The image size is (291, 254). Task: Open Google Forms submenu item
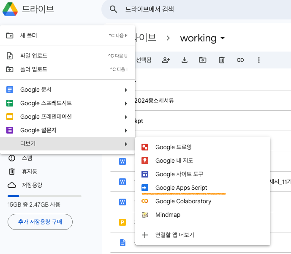point(68,130)
